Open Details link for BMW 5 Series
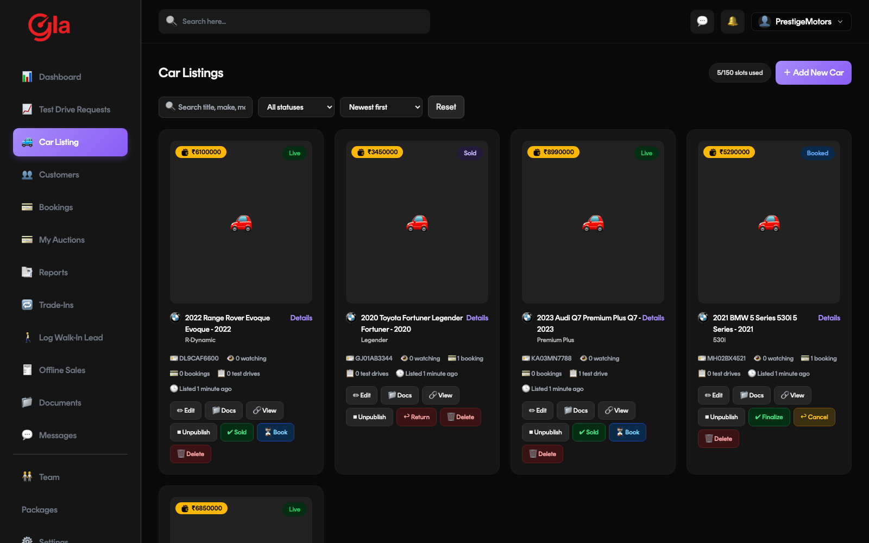869x543 pixels. (x=829, y=318)
